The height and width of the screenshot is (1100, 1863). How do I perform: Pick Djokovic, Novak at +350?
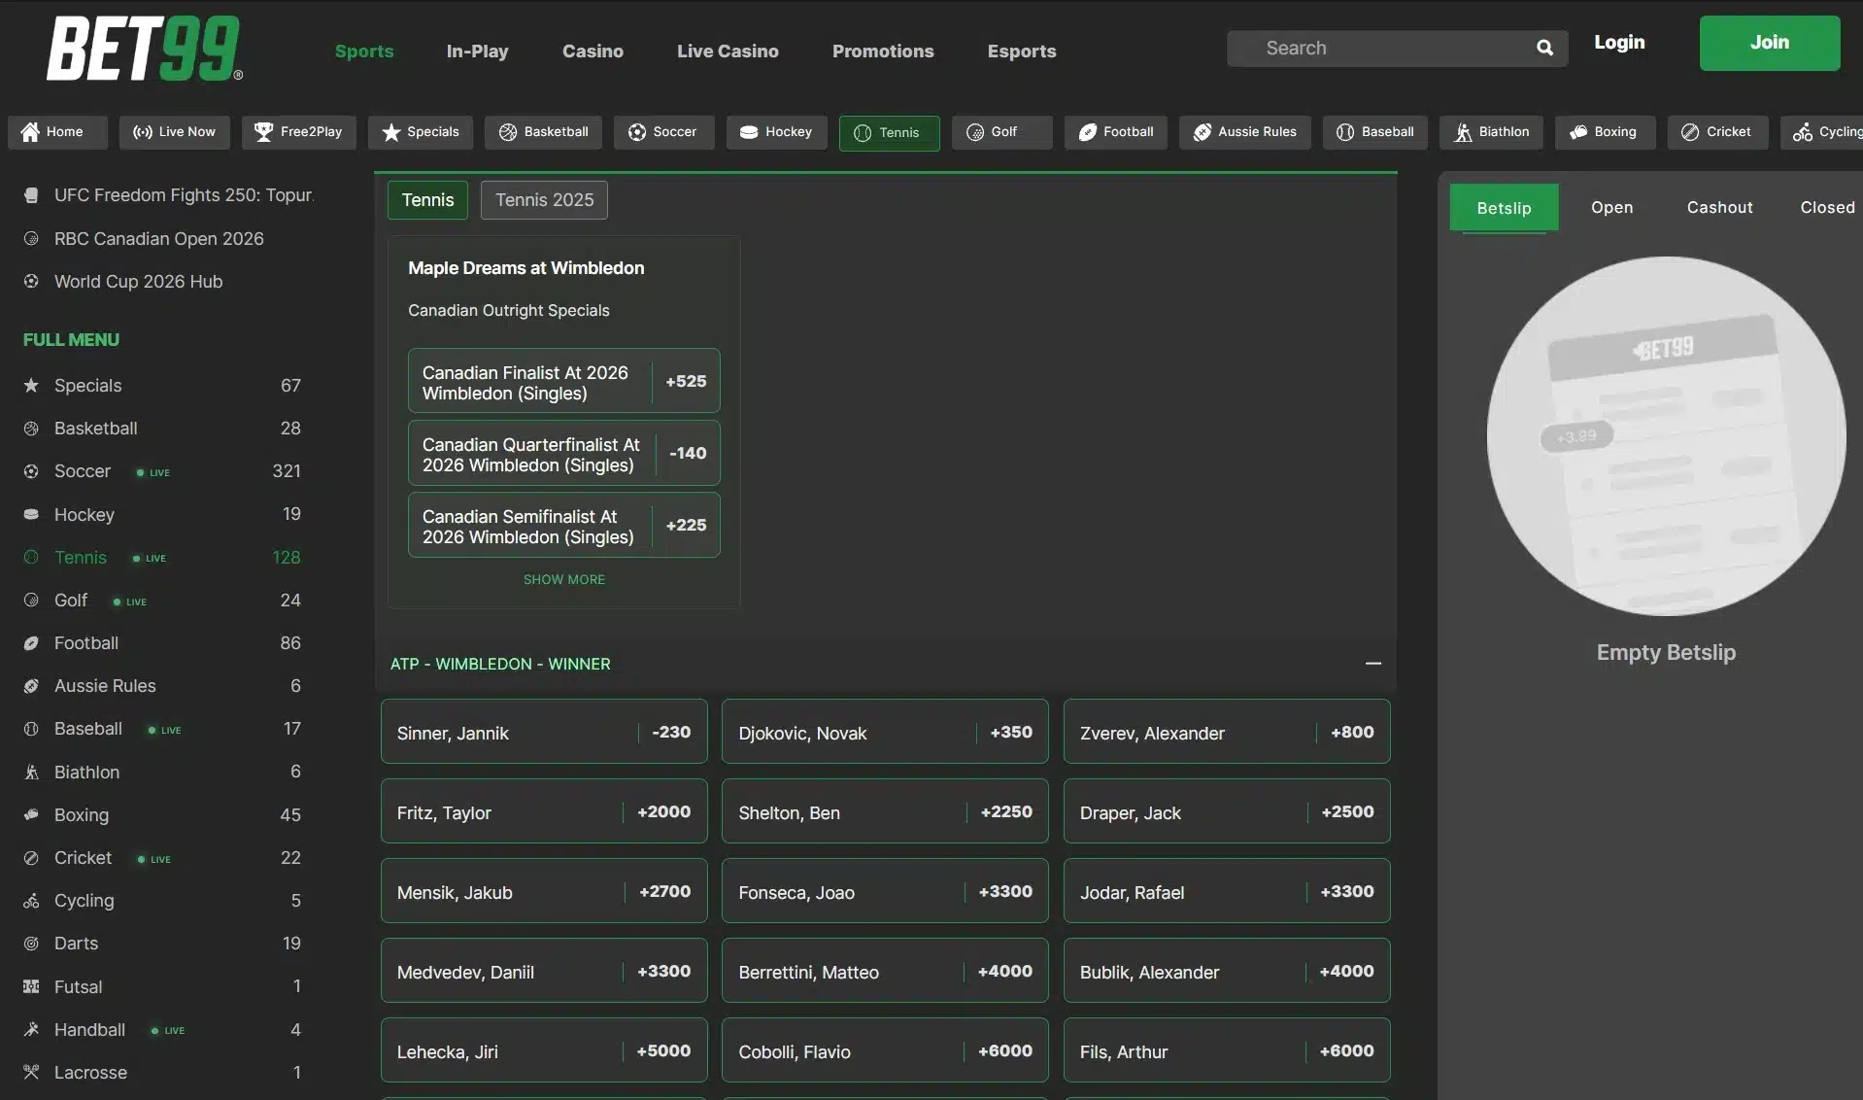[x=885, y=732]
